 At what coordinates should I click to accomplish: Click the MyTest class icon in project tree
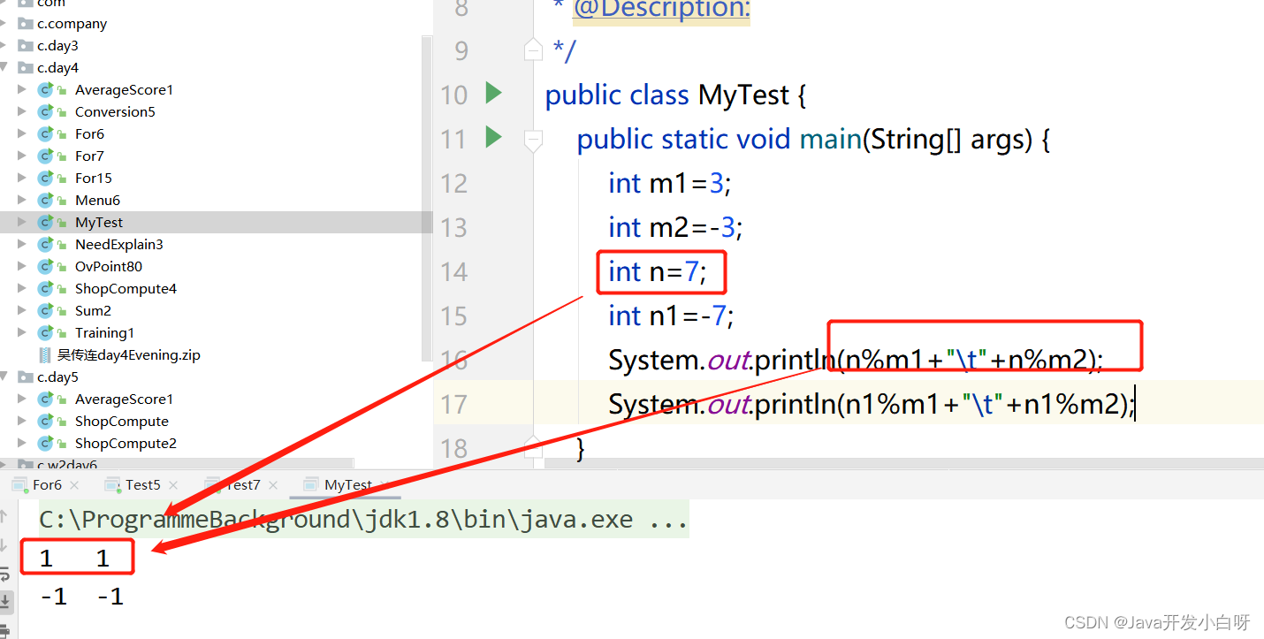46,223
